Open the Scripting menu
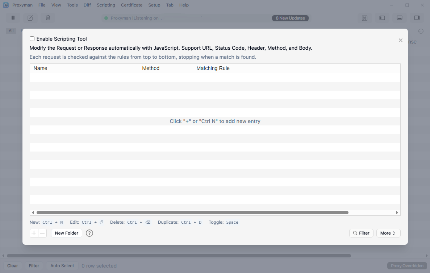 (x=106, y=5)
